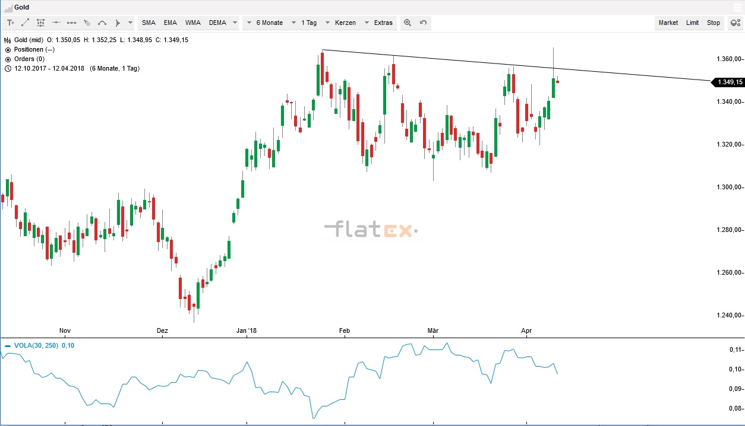Screen dimensions: 745x426
Task: Open the Extras dropdown menu
Action: pyautogui.click(x=378, y=23)
